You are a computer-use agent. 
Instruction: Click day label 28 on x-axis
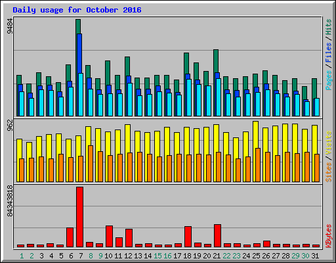285,256
